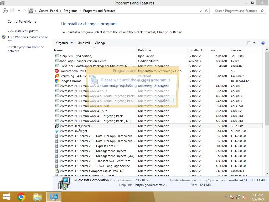Viewport: 269px width, 202px height.
Task: Sort by the Size column header
Action: [x=218, y=50]
